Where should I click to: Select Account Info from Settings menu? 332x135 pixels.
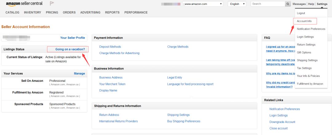click(x=304, y=21)
